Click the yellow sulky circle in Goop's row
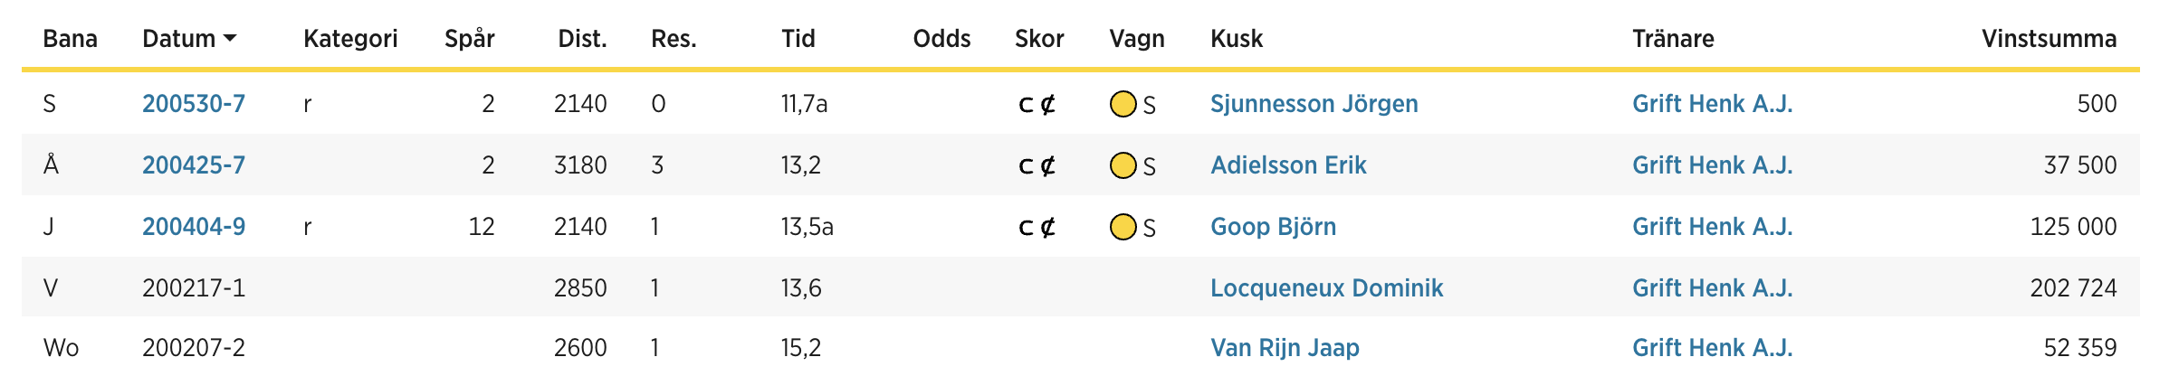 point(1123,227)
